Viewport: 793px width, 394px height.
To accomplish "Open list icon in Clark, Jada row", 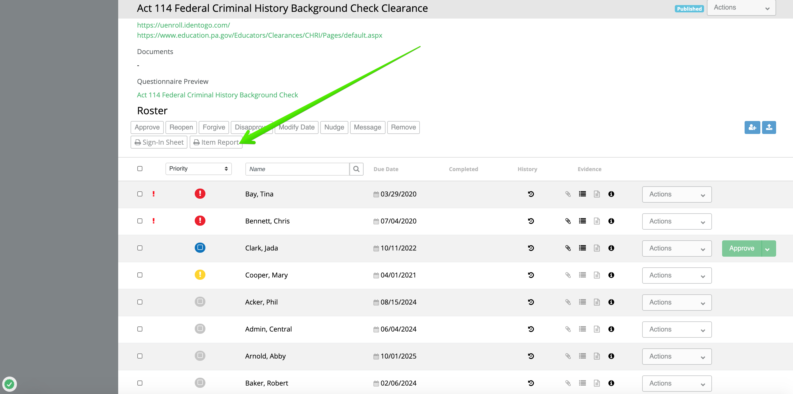I will click(582, 248).
